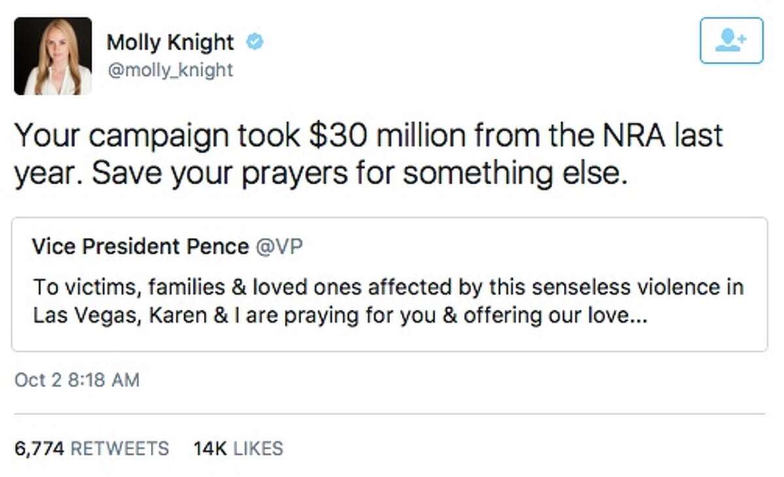784x477 pixels.
Task: Click the LIKES label
Action: pyautogui.click(x=258, y=448)
